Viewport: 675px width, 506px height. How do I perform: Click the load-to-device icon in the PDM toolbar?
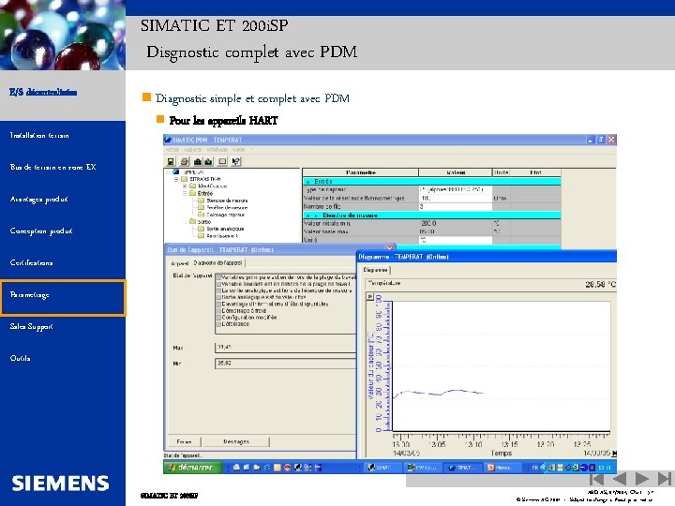tap(198, 161)
